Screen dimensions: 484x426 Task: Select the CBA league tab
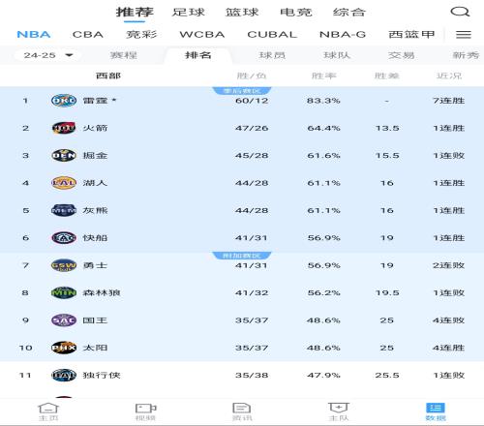88,35
